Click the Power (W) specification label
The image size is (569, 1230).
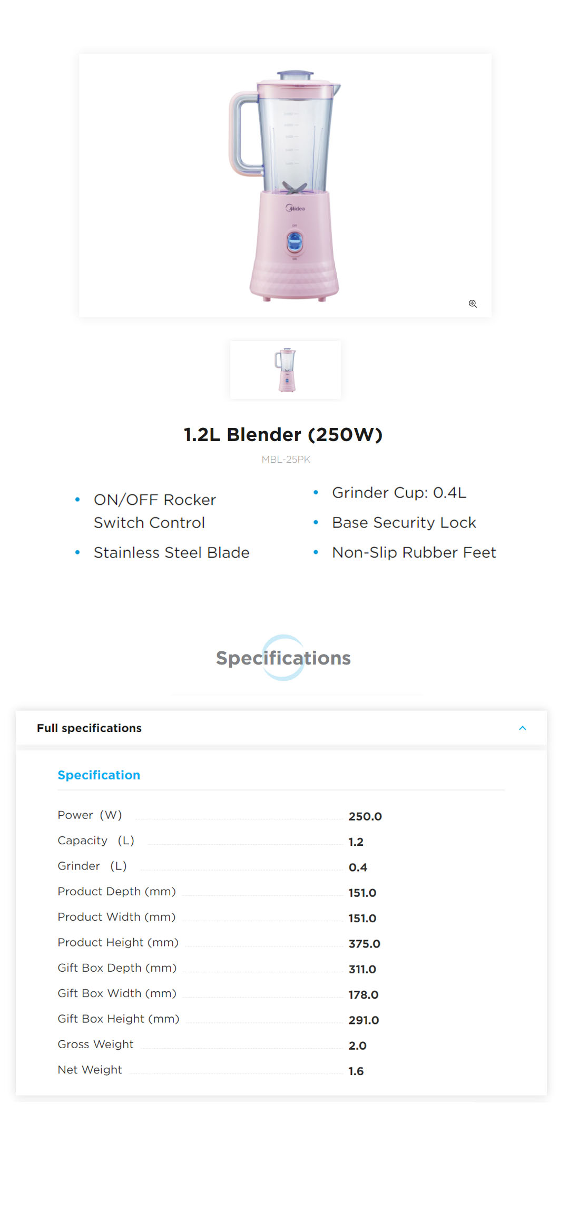tap(90, 815)
